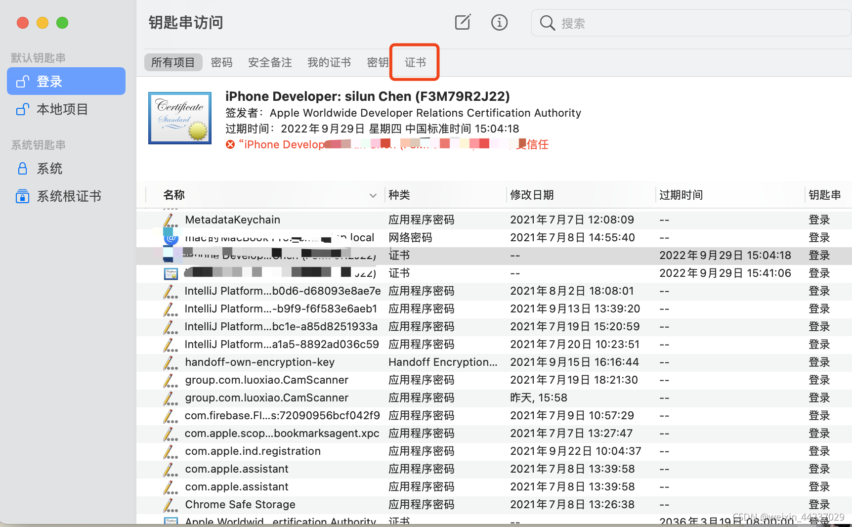The image size is (852, 527).
Task: Click the search magnifier icon
Action: pyautogui.click(x=547, y=23)
